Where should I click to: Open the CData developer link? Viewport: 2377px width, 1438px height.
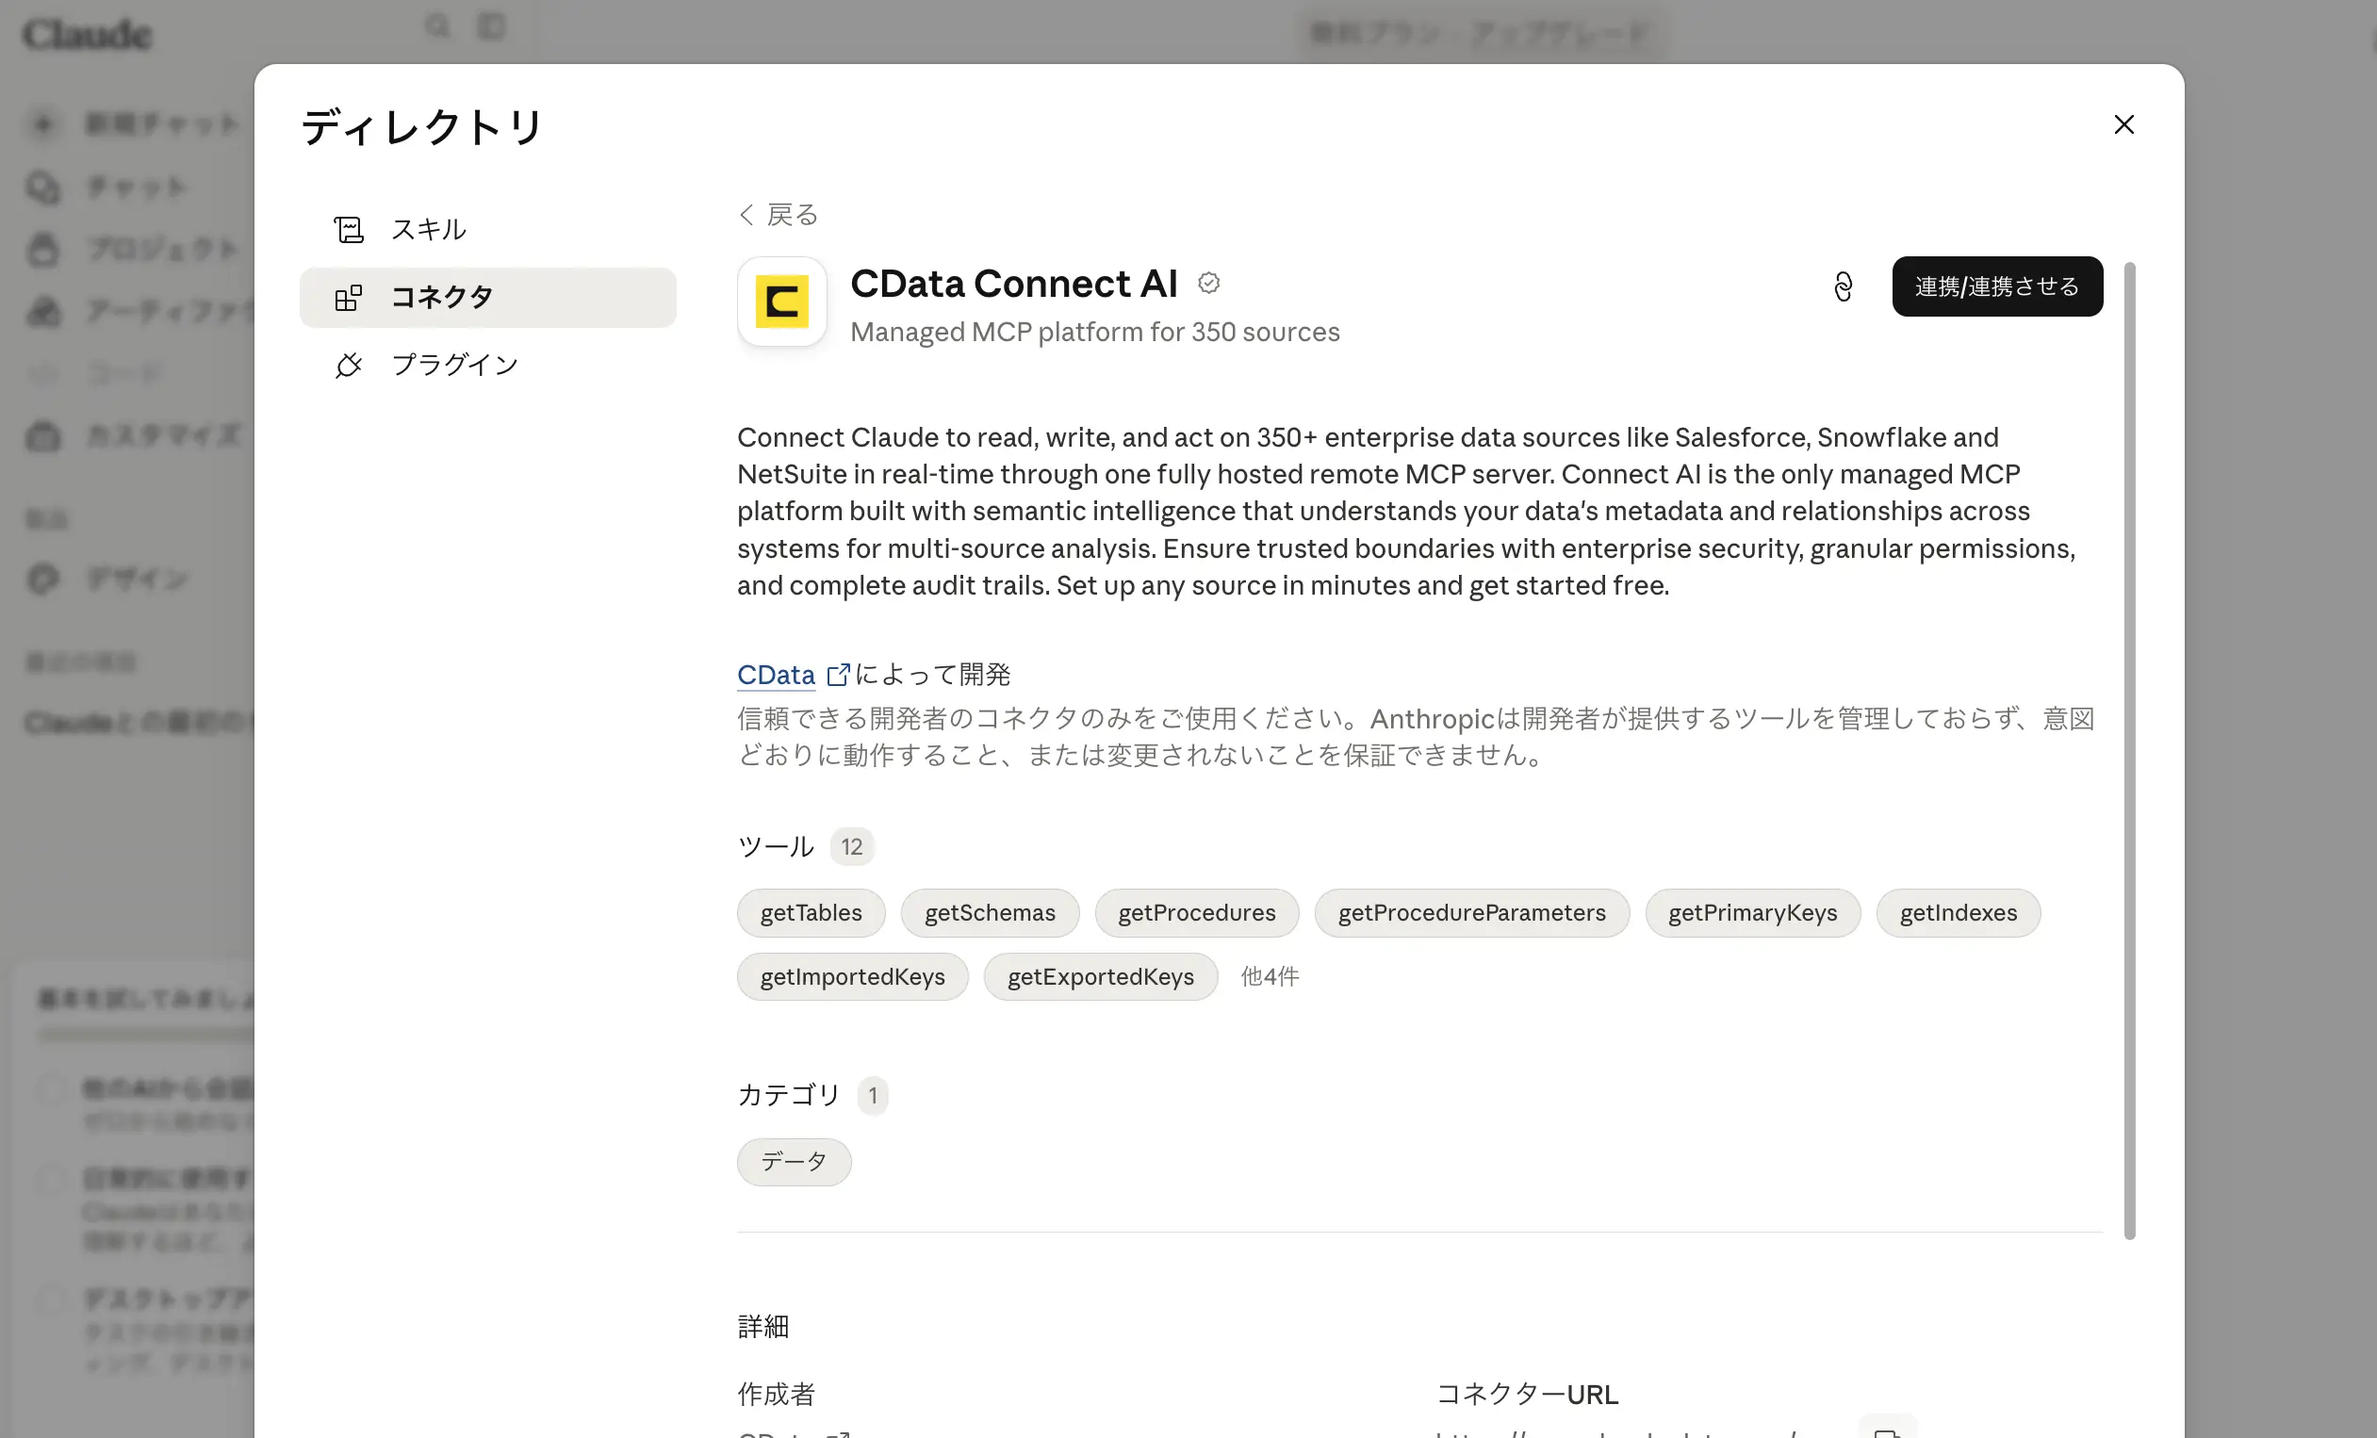click(776, 674)
